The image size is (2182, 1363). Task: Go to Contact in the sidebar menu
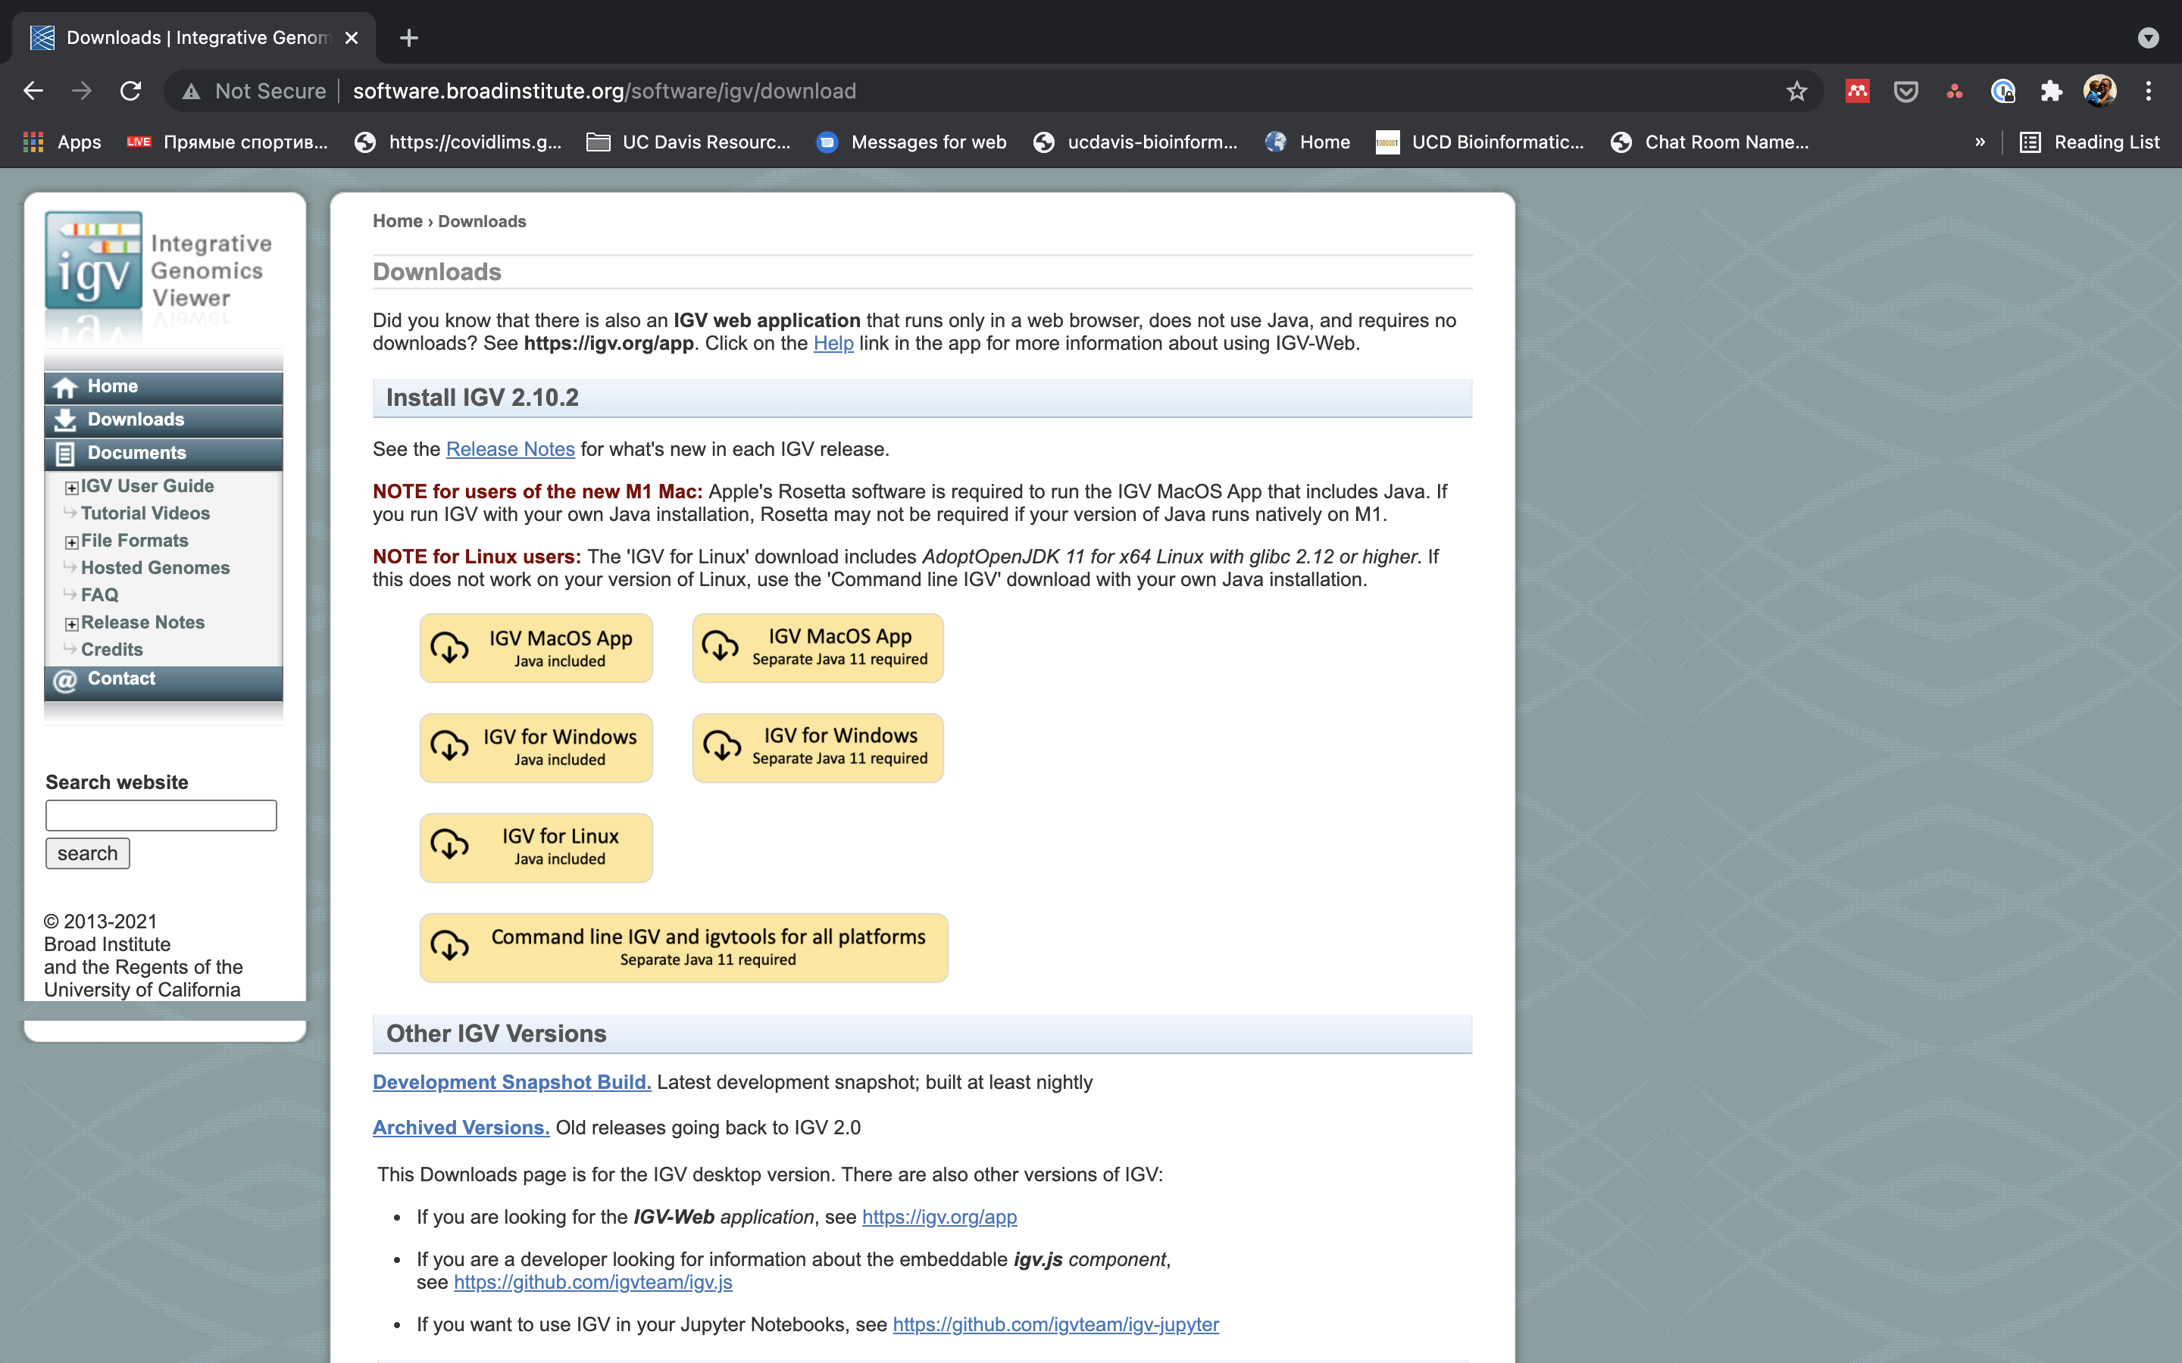click(x=120, y=678)
